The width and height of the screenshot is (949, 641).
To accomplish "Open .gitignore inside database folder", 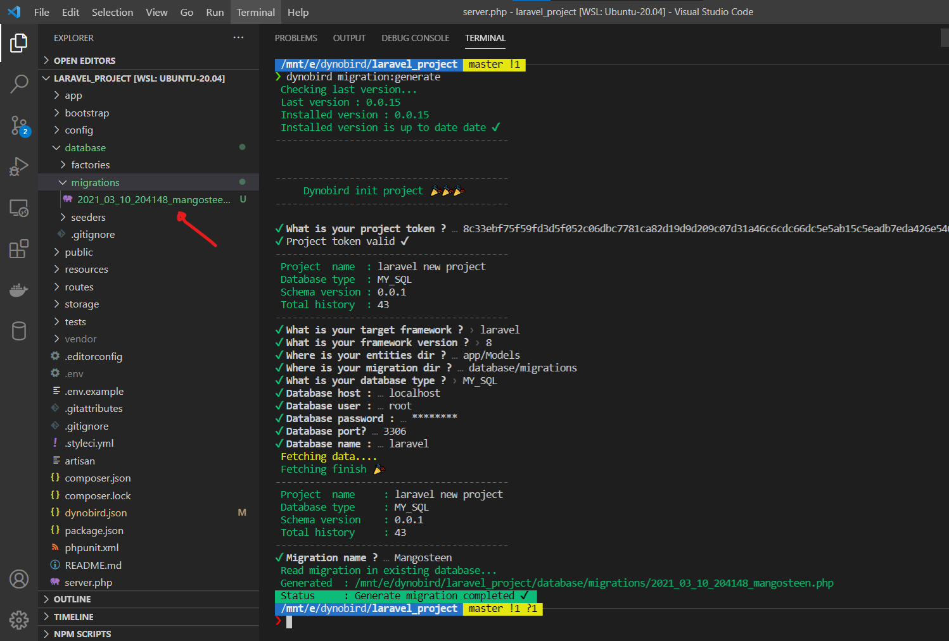I will pos(148,235).
